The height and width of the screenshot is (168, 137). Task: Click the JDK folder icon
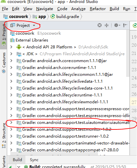(19, 54)
